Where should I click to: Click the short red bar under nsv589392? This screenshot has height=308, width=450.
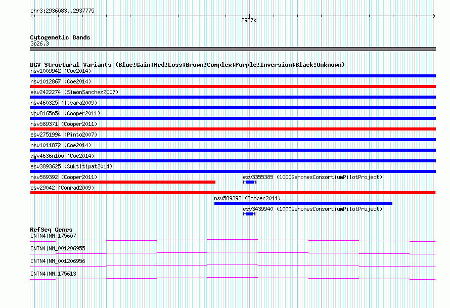(x=122, y=182)
